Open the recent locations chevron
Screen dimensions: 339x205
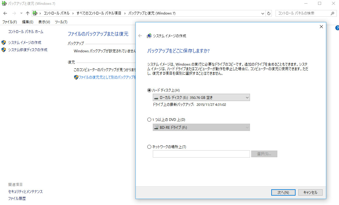tap(21, 13)
